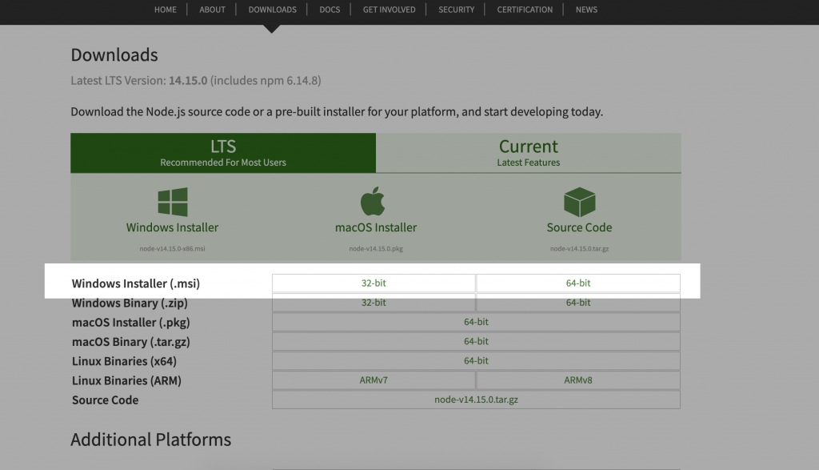Click node-v14.15.0.tar.gz filename under cube
This screenshot has height=470, width=819.
[x=579, y=249]
